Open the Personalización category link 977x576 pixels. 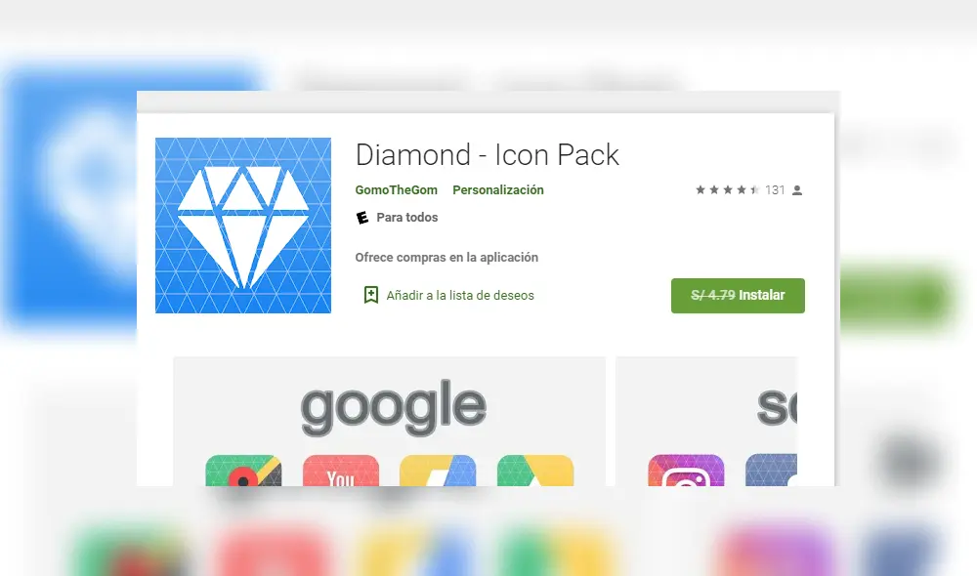coord(498,190)
